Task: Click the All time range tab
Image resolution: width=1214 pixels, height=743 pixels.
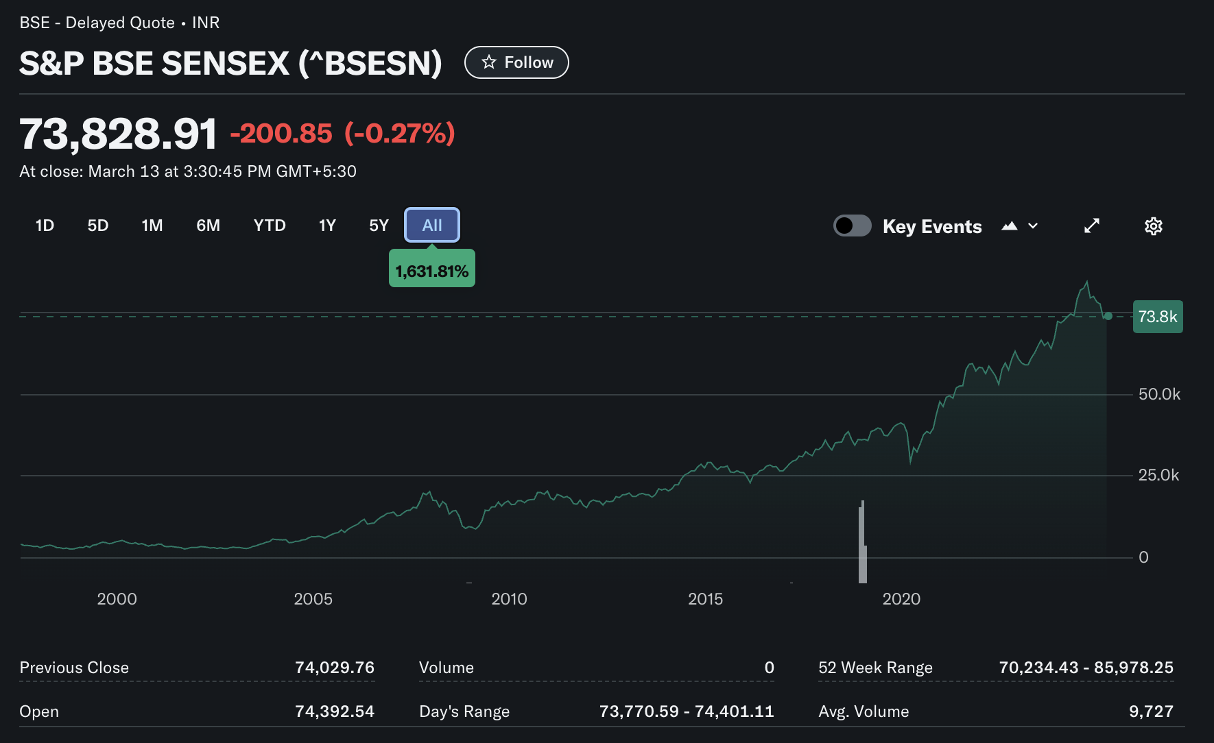Action: [432, 226]
